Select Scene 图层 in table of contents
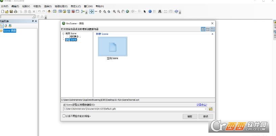 (10, 31)
